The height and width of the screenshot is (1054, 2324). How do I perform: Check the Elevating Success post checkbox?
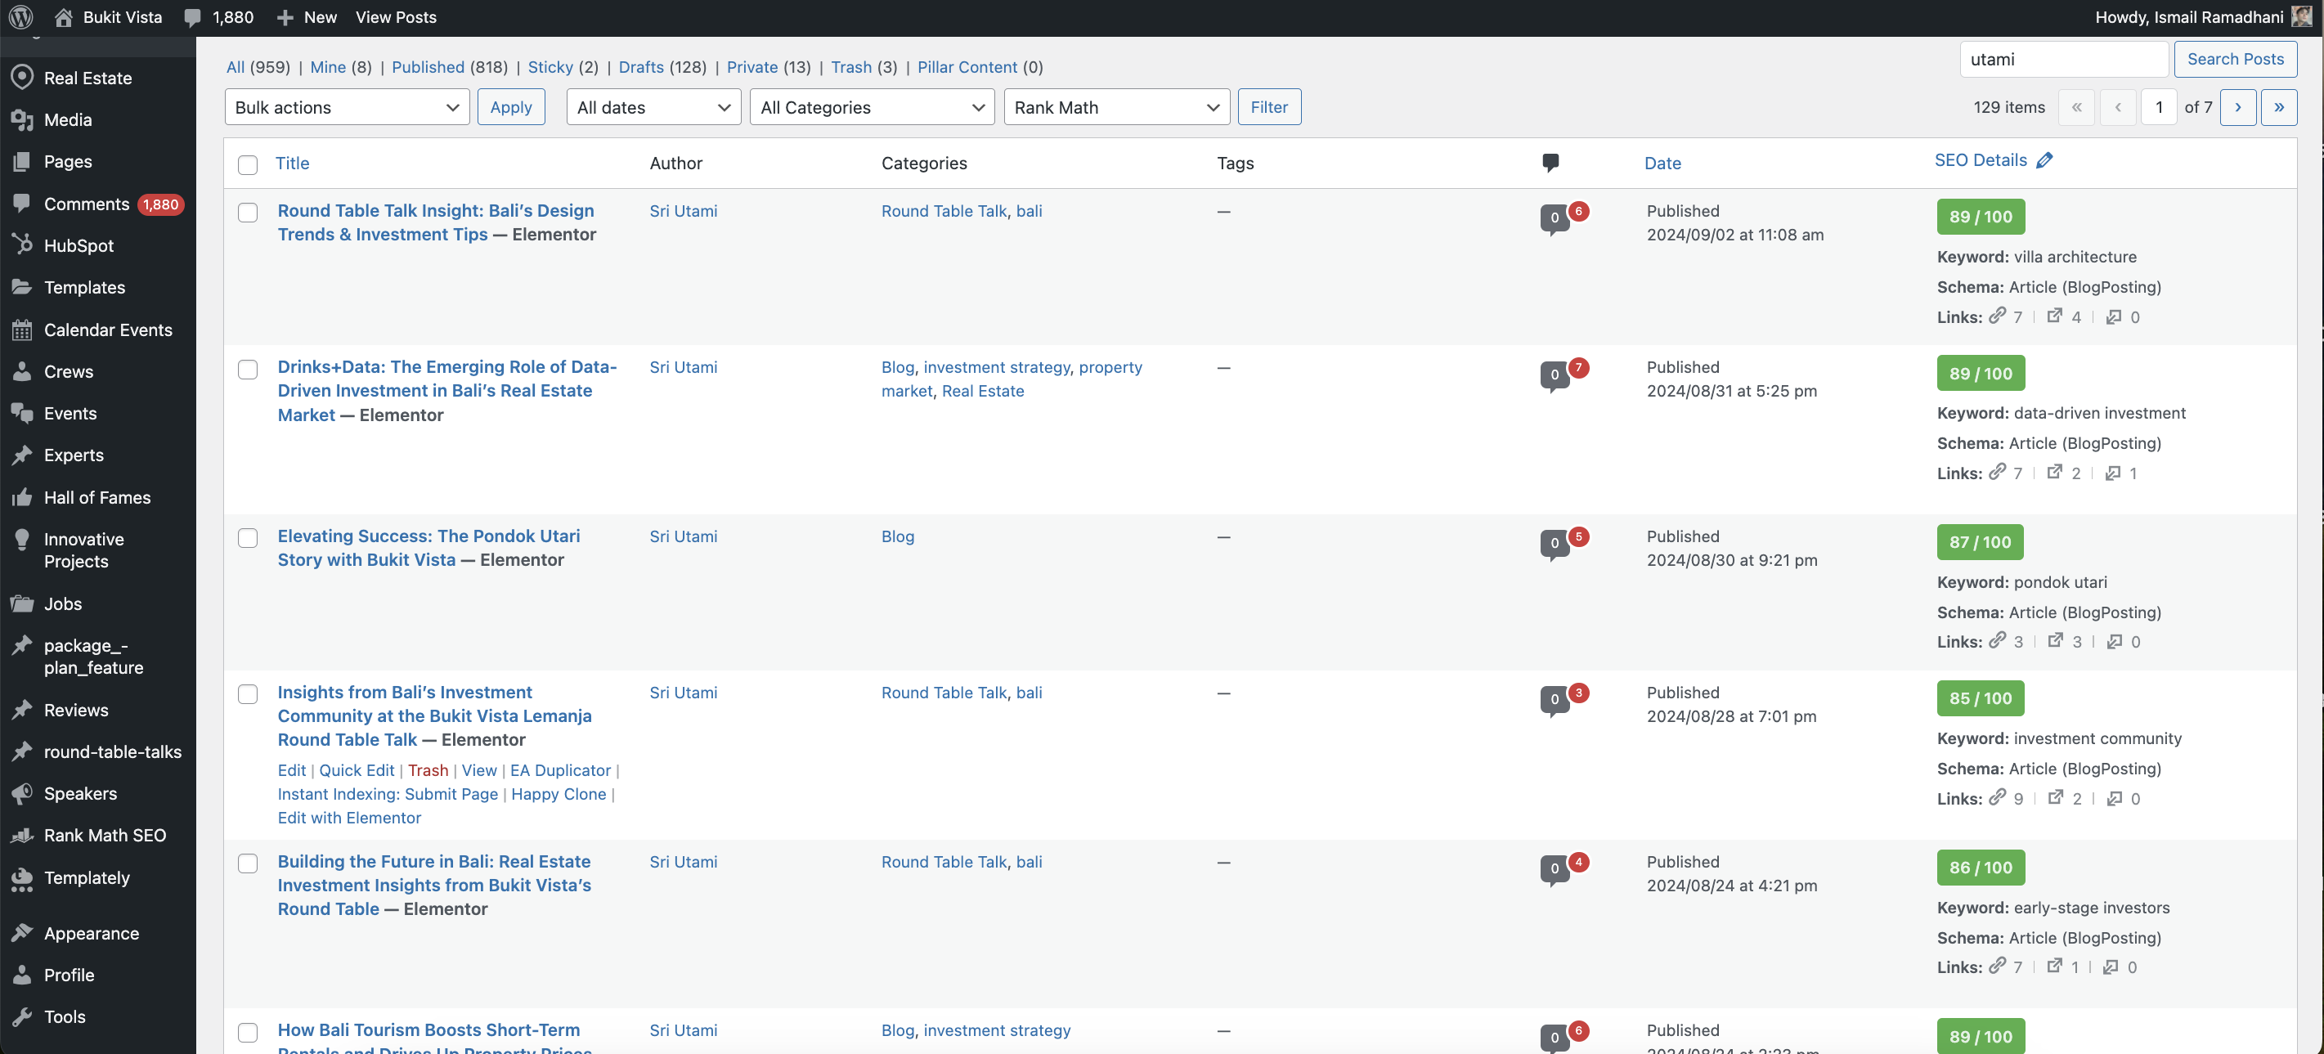[248, 538]
